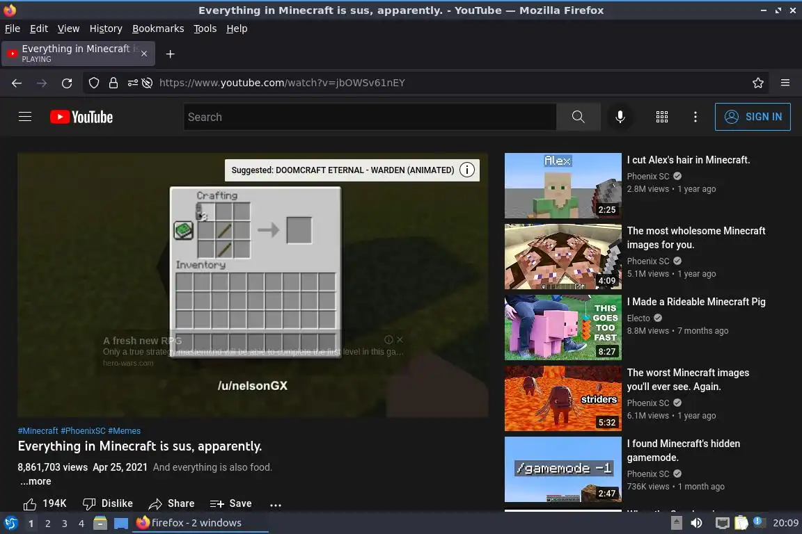Open Rideable Minecraft Pig video thumbnail
802x534 pixels.
click(563, 327)
